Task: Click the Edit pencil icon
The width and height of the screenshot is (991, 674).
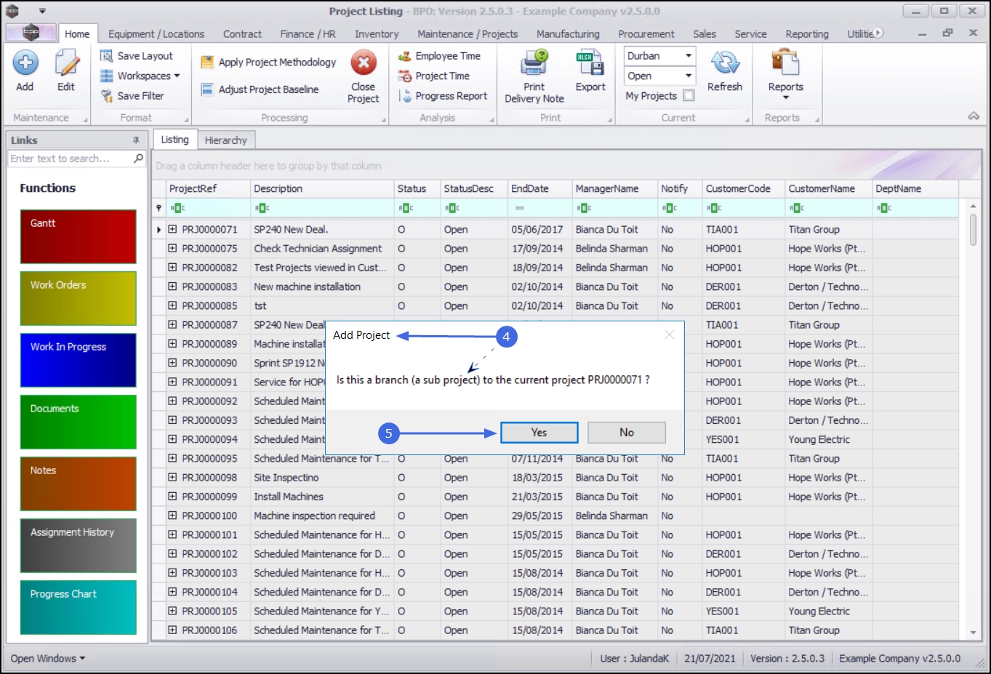Action: tap(66, 64)
